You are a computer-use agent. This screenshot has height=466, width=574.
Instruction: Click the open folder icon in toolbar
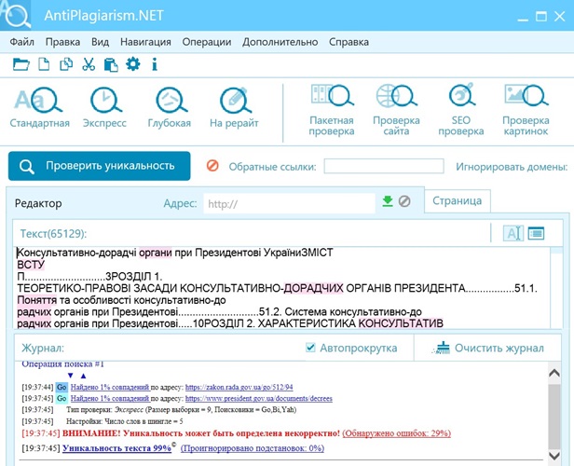click(20, 64)
